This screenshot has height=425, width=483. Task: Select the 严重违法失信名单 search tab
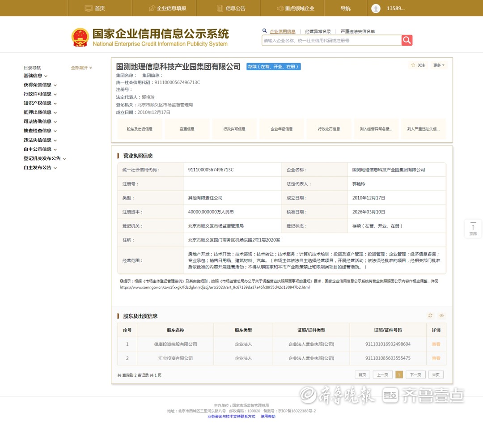tap(358, 31)
